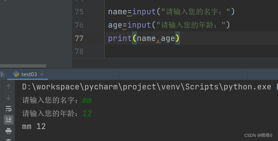
Task: Select the test03 run tab
Action: 29,74
